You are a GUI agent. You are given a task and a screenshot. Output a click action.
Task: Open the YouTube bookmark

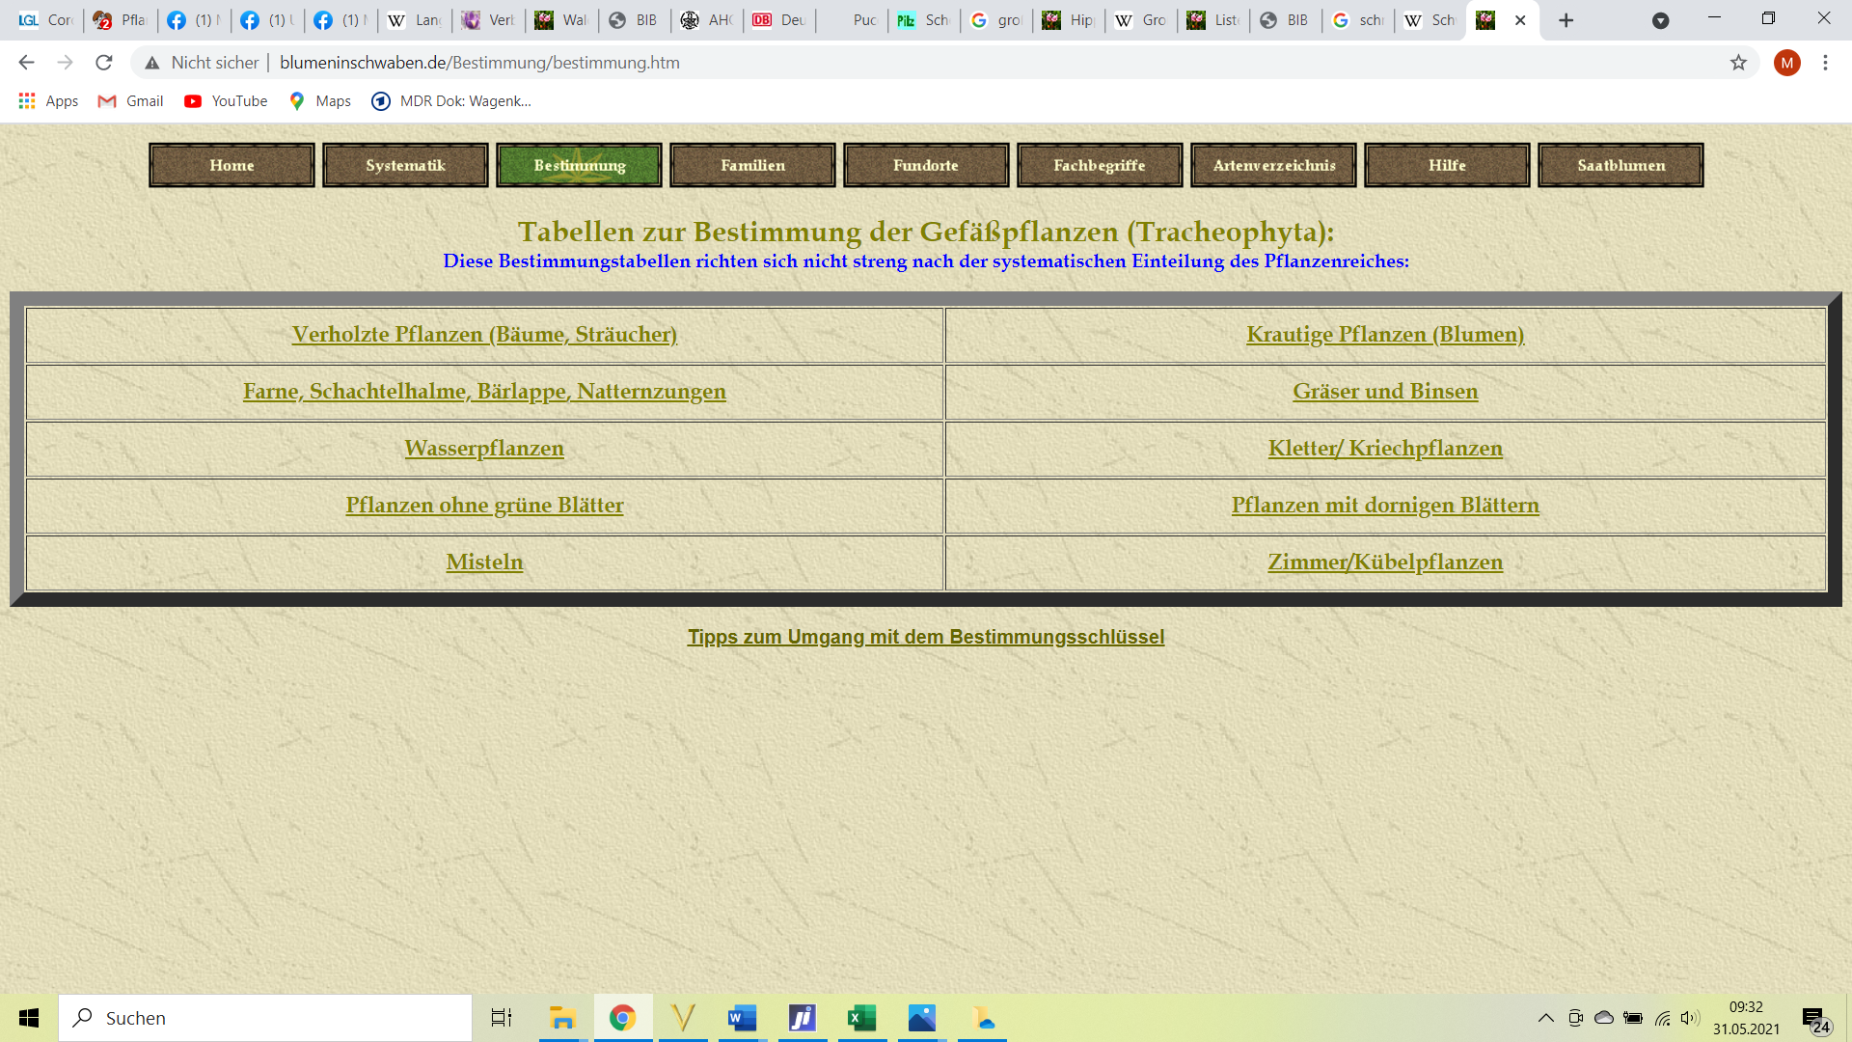click(226, 101)
